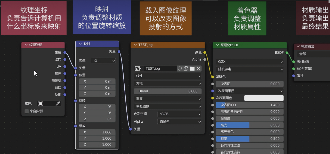This screenshot has width=330, height=154.
Task: Click the 缩放 X value field
Action: coord(97,132)
